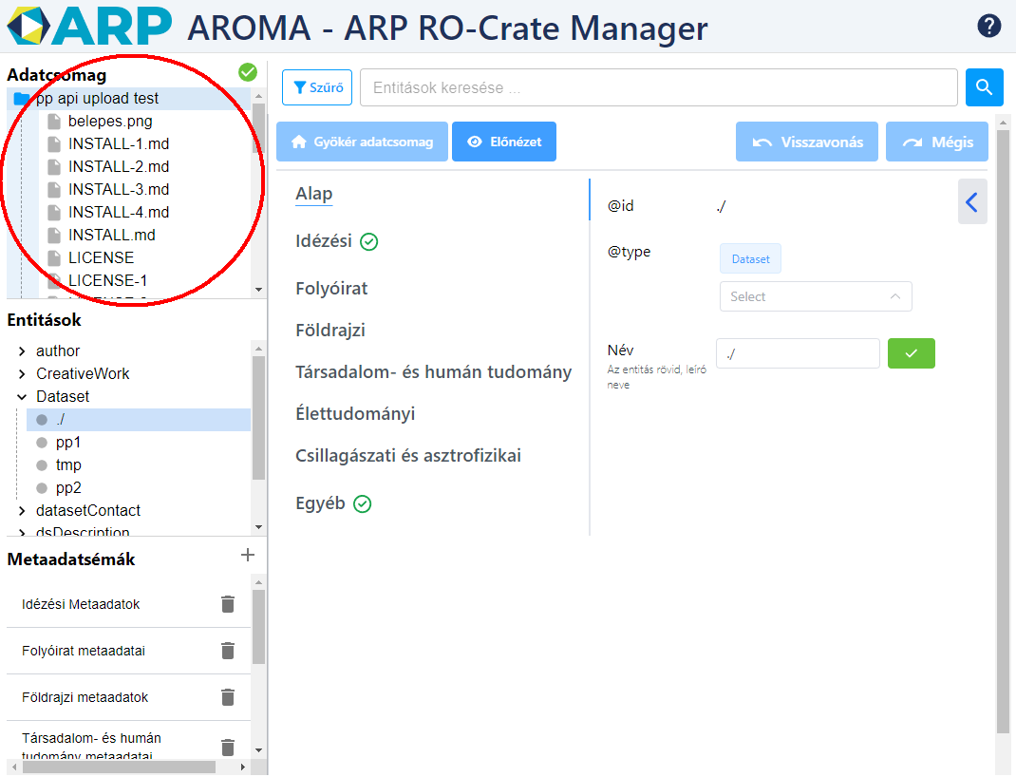
Task: Click the bullet icon next to pp1
Action: click(42, 443)
